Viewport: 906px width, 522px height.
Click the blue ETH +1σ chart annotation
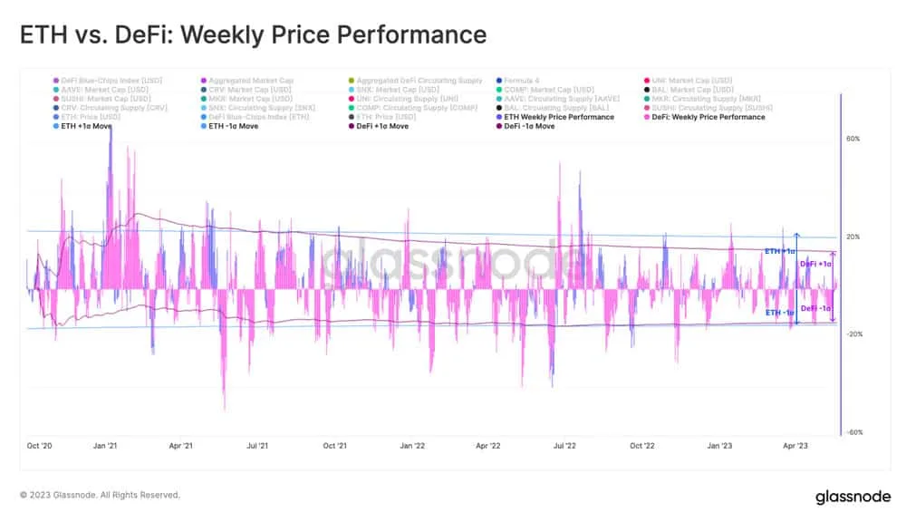[779, 251]
